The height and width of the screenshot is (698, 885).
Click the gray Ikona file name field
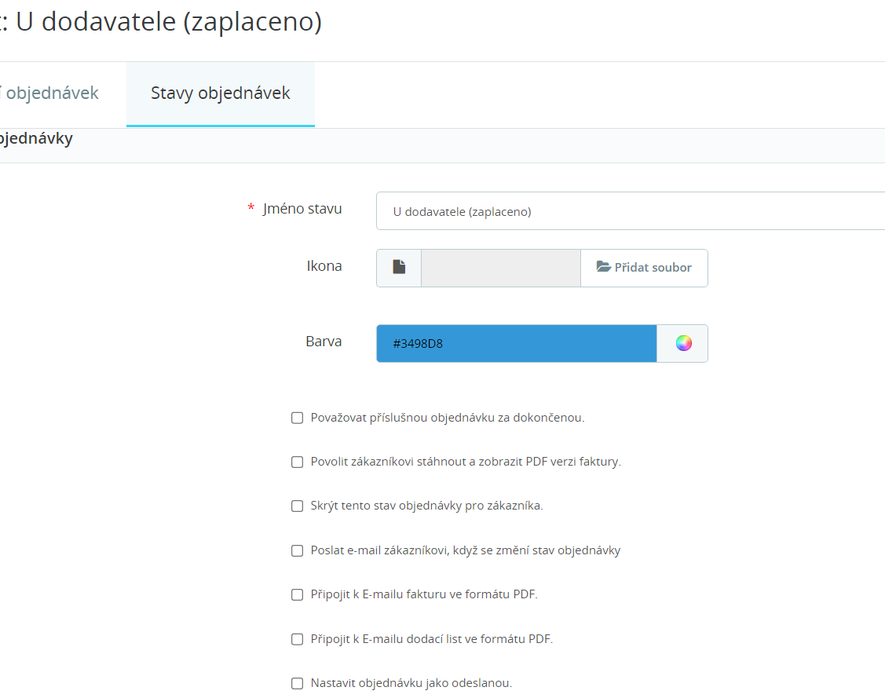pos(500,268)
